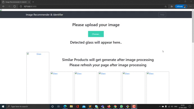194x109 pixels.
Task: Open Microsoft Edge from the taskbar
Action: pyautogui.click(x=65, y=106)
